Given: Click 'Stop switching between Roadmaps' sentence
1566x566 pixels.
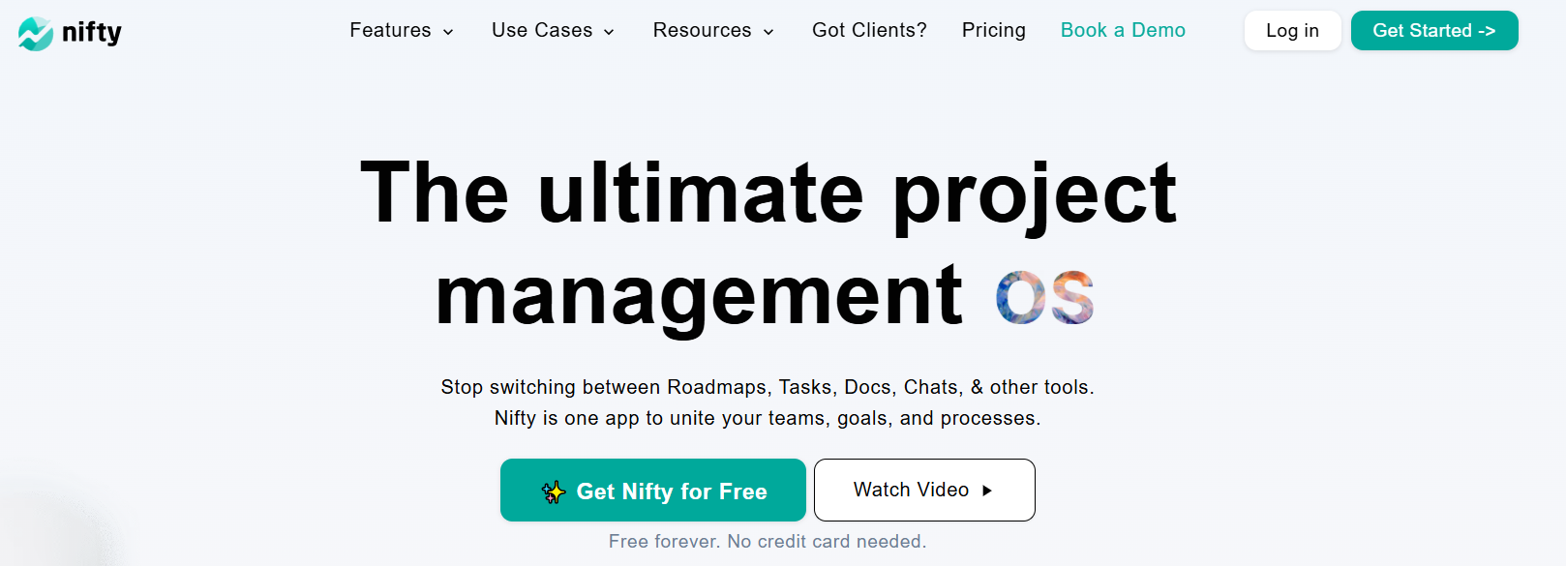Looking at the screenshot, I should 768,387.
